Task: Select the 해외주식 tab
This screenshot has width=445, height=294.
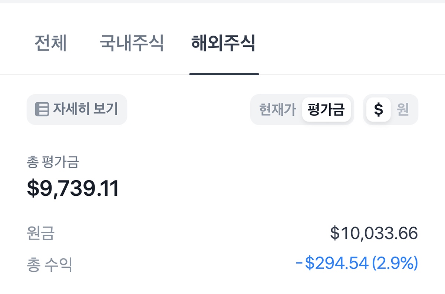Action: [x=223, y=44]
